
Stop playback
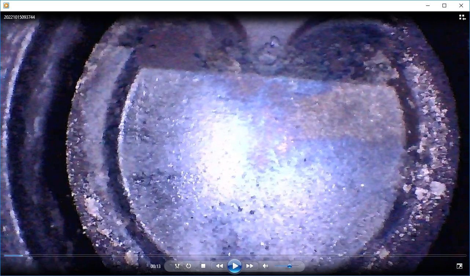pyautogui.click(x=203, y=266)
